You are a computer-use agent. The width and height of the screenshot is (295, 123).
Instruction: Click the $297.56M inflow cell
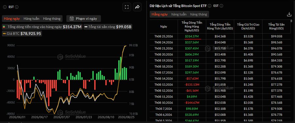[x=192, y=73]
